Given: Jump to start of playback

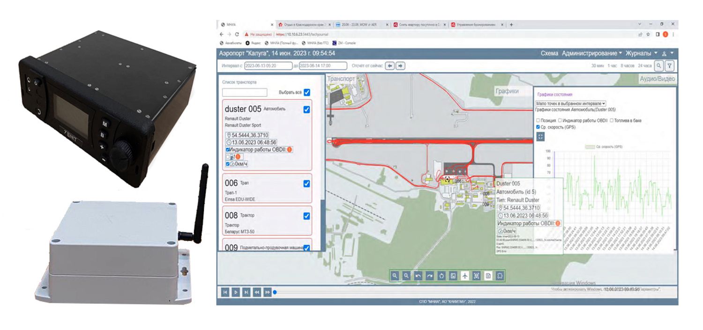Looking at the screenshot, I should tap(225, 292).
